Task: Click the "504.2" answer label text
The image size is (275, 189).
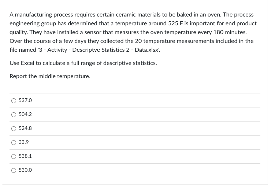Action: click(x=25, y=115)
